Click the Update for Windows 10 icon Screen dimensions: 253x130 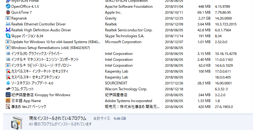click(x=8, y=42)
